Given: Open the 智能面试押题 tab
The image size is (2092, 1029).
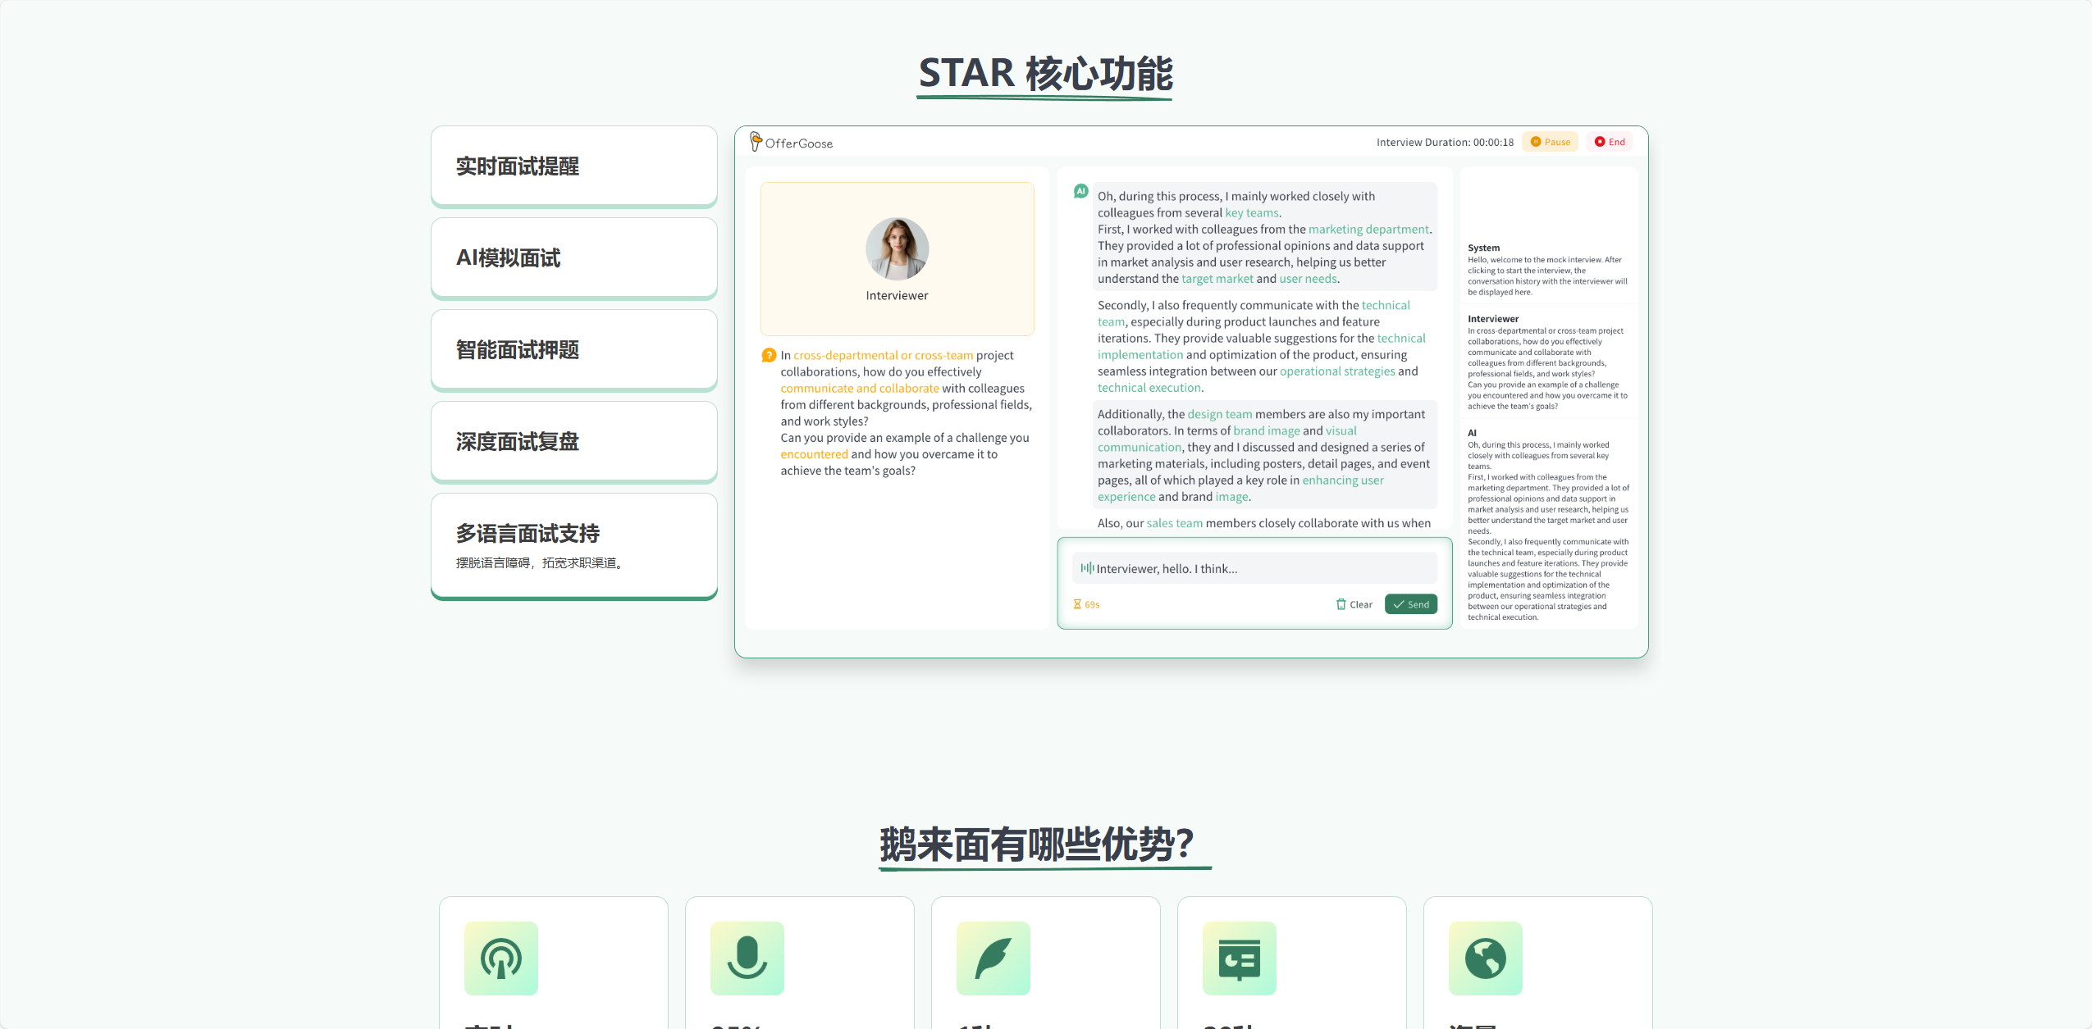Looking at the screenshot, I should (x=574, y=350).
